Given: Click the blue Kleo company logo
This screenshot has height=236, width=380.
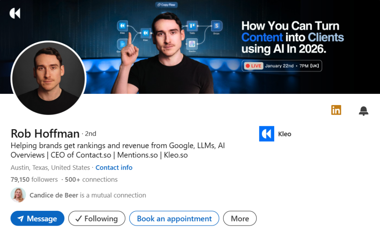Looking at the screenshot, I should pos(266,134).
